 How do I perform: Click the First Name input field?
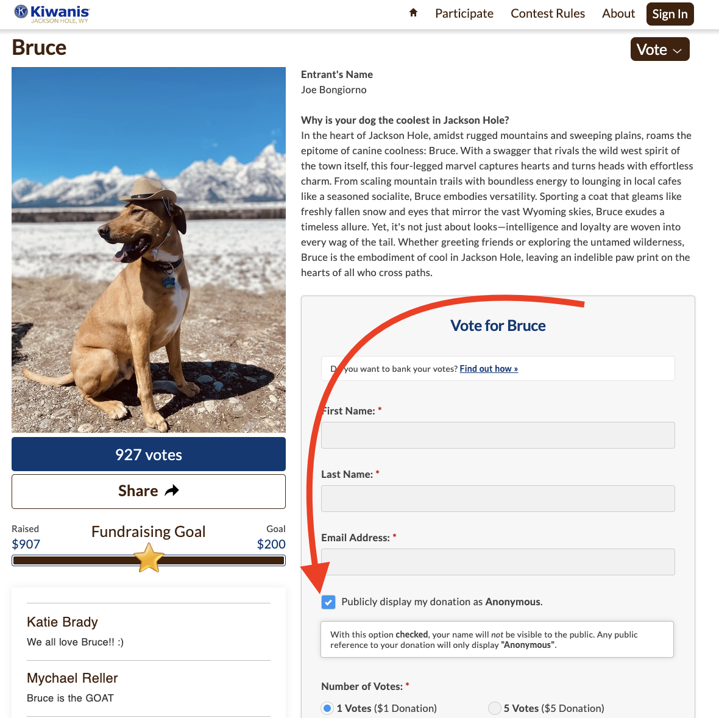[x=498, y=435]
